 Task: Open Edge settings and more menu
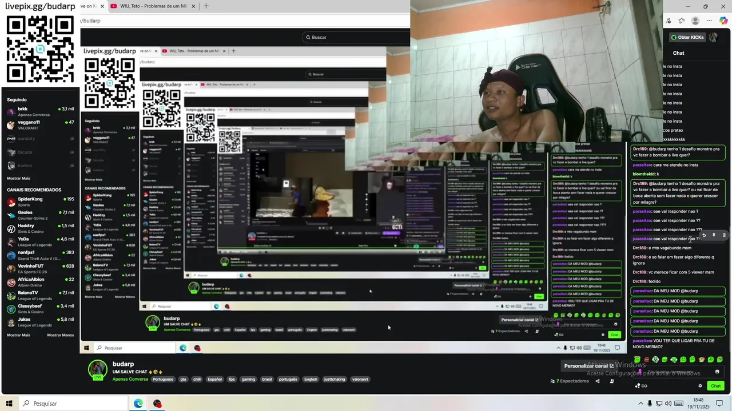[x=709, y=21]
